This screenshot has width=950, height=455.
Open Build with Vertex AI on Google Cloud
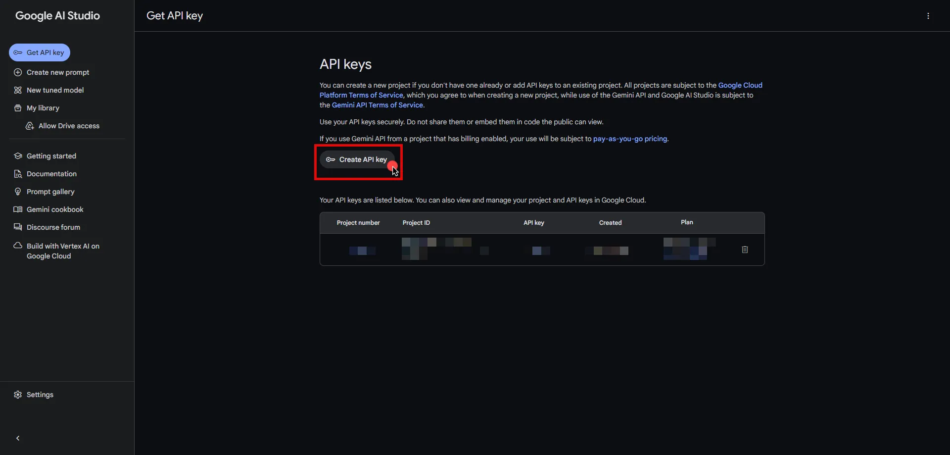click(62, 251)
